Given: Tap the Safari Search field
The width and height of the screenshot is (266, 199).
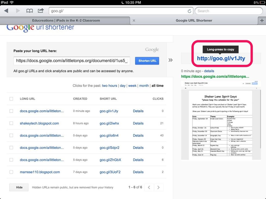Looking at the screenshot, I should click(x=229, y=11).
